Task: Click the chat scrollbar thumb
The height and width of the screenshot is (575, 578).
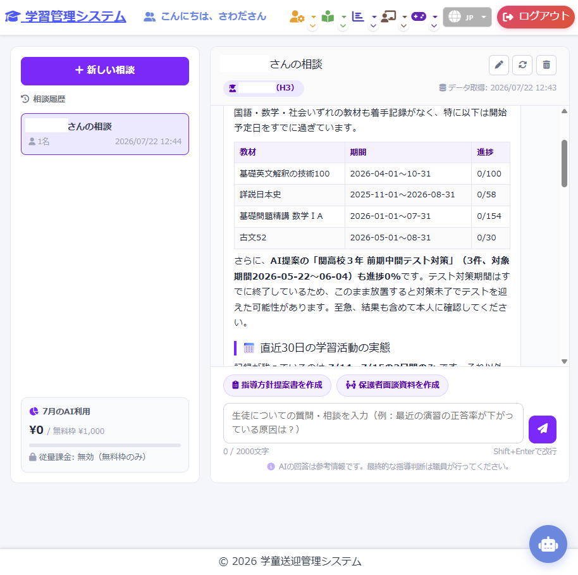Action: coord(564,163)
